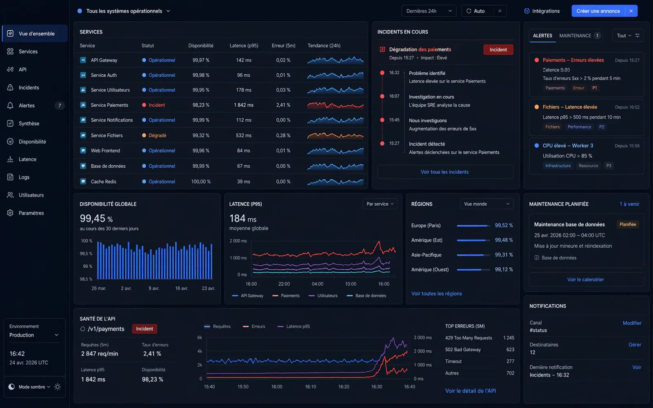Click the Service Auth row icon

(83, 75)
